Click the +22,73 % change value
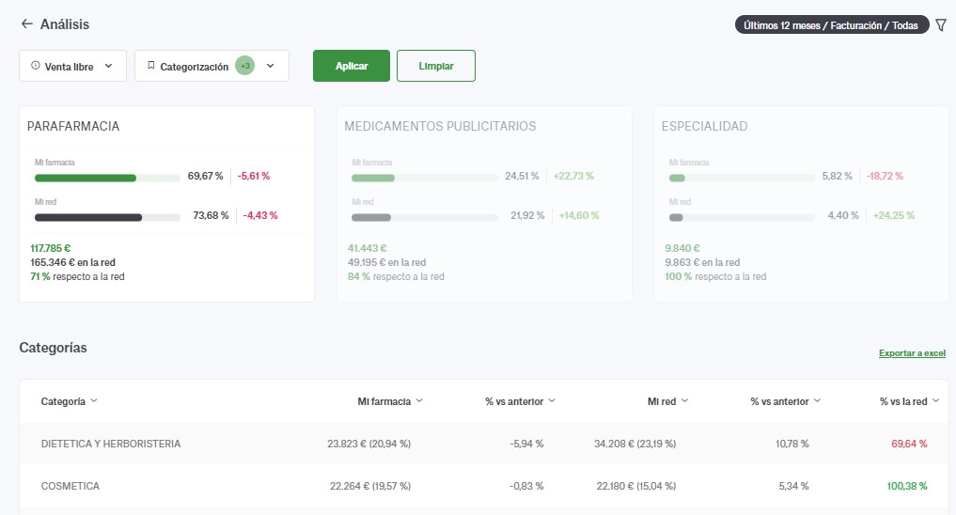Image resolution: width=956 pixels, height=515 pixels. coord(573,176)
